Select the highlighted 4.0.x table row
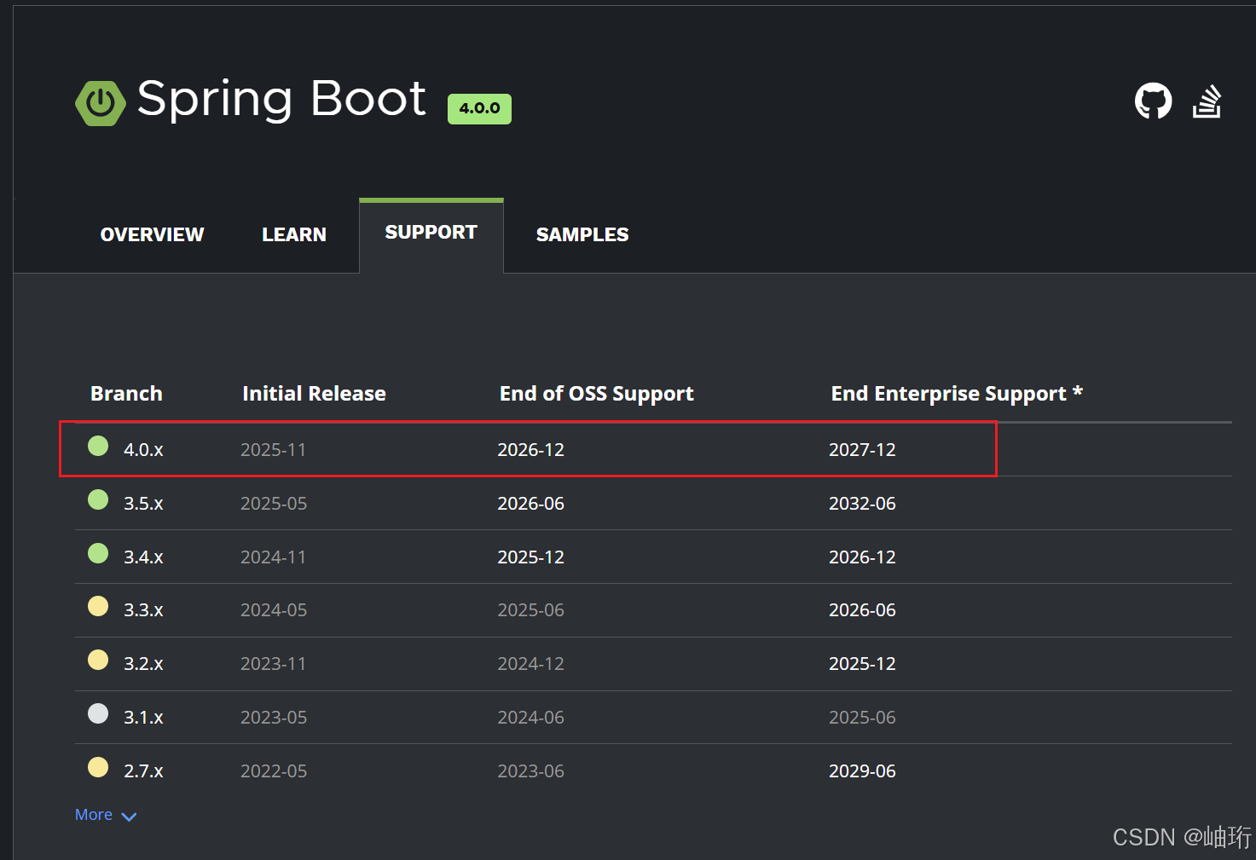The height and width of the screenshot is (860, 1256). (527, 449)
